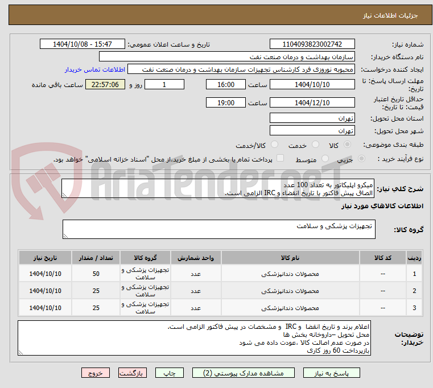The height and width of the screenshot is (388, 433).
Task: Click the 16:00 deadline time field
Action: click(x=226, y=85)
